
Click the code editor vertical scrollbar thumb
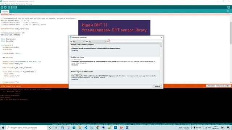[x=231, y=33]
